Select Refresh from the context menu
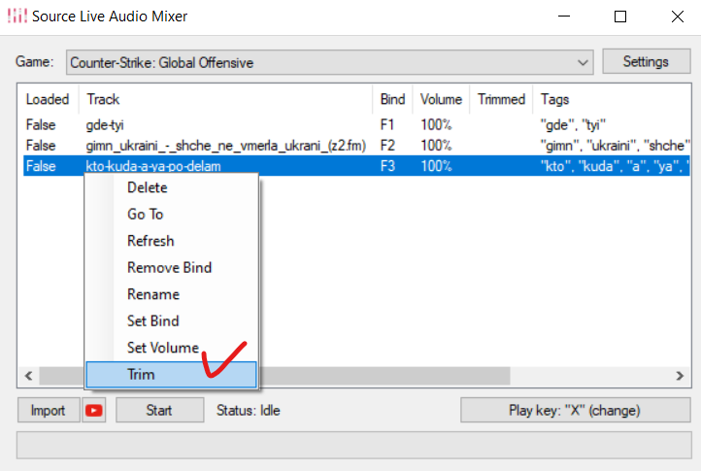 pos(150,241)
